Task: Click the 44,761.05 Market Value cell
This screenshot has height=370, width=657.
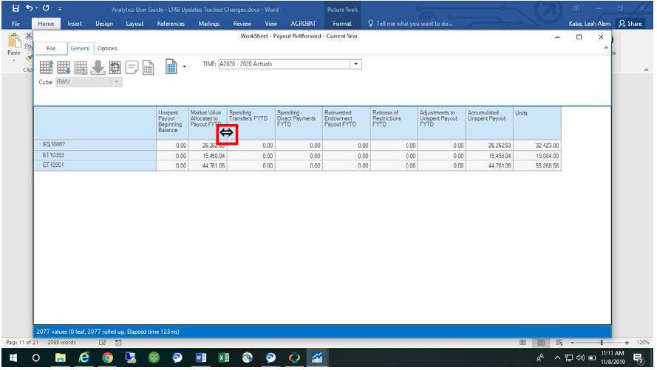Action: [208, 165]
